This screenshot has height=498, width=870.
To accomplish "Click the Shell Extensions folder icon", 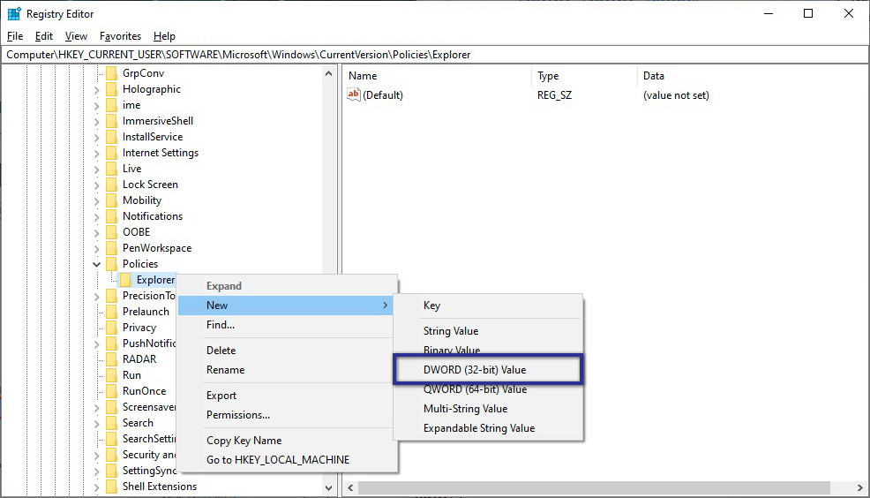I will click(x=111, y=487).
